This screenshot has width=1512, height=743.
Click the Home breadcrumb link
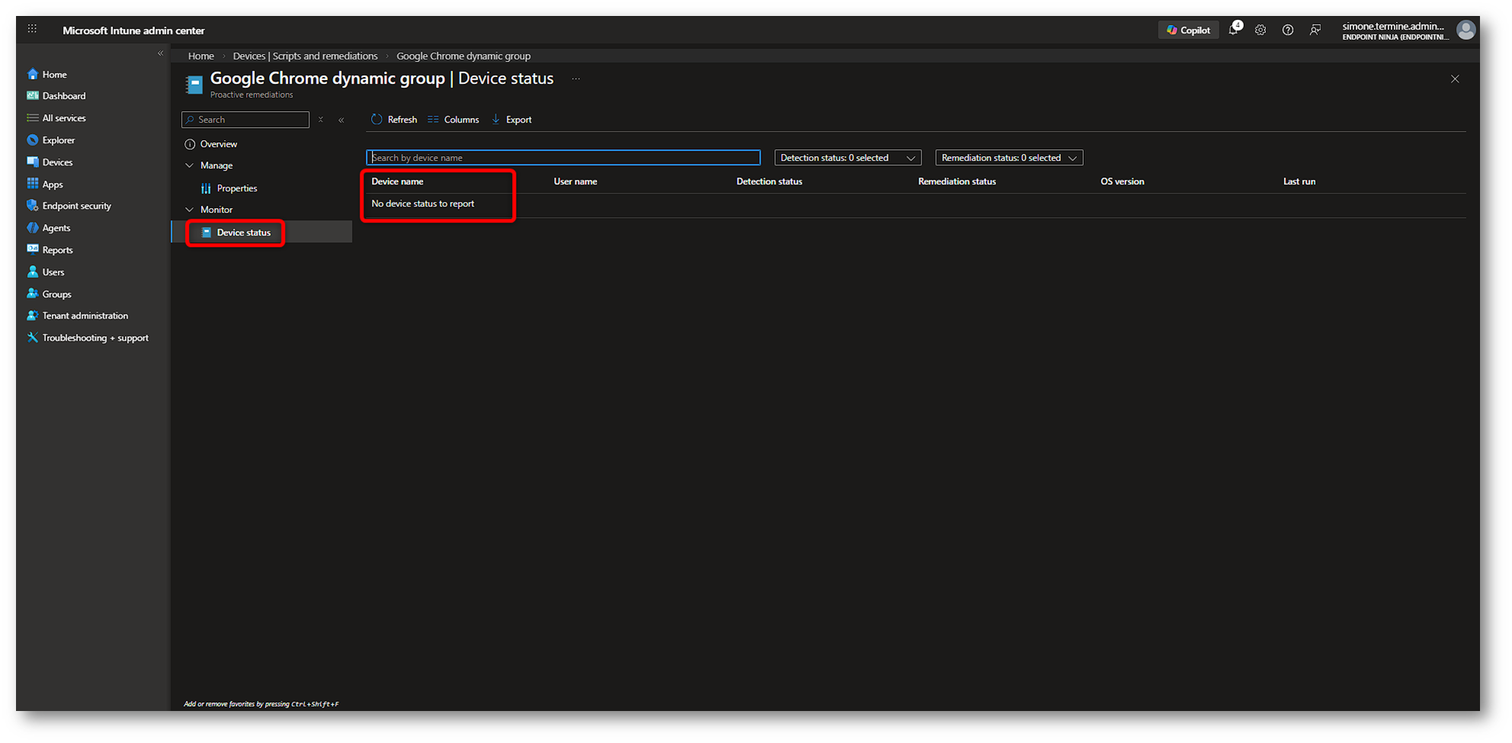[x=200, y=56]
